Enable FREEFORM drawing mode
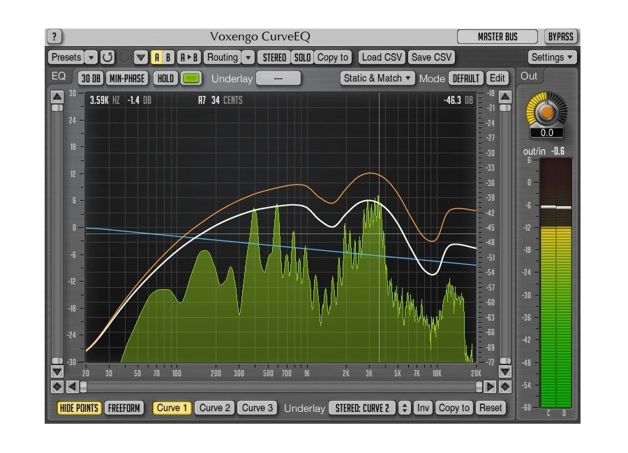Image resolution: width=628 pixels, height=453 pixels. pos(124,408)
